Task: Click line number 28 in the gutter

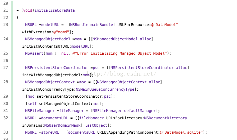Action: click(6, 82)
